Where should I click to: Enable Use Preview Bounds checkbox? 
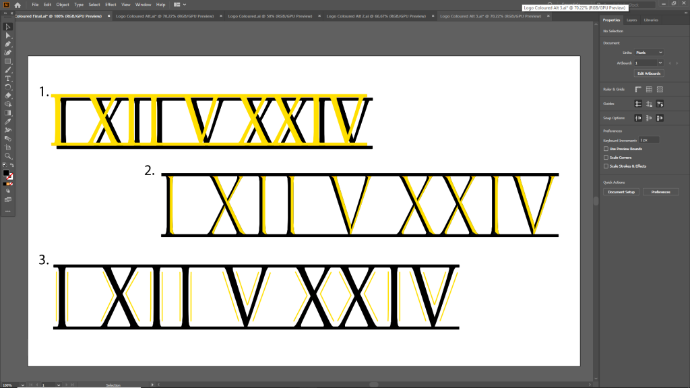tap(606, 149)
